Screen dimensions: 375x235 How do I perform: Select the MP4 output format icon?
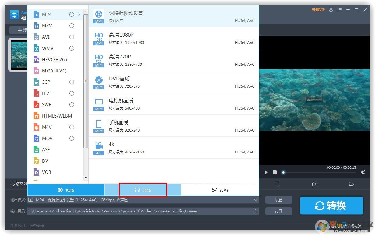(36, 14)
